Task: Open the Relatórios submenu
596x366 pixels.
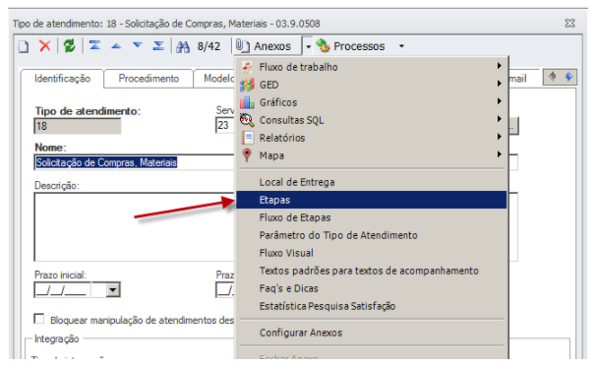Action: [x=372, y=138]
